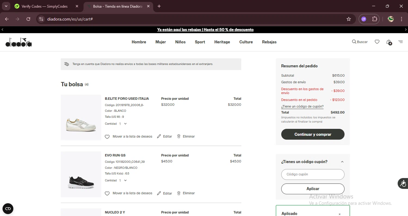
Task: Open the hamburger menu icon in header
Action: (400, 42)
